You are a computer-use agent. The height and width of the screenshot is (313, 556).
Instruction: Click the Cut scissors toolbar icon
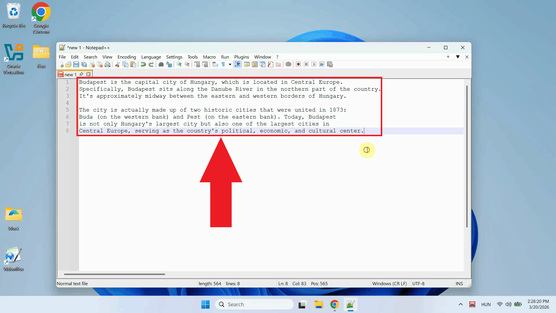[x=117, y=64]
